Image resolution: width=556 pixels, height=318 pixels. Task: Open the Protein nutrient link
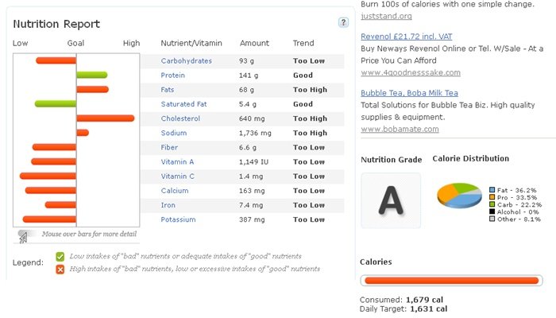pos(173,76)
